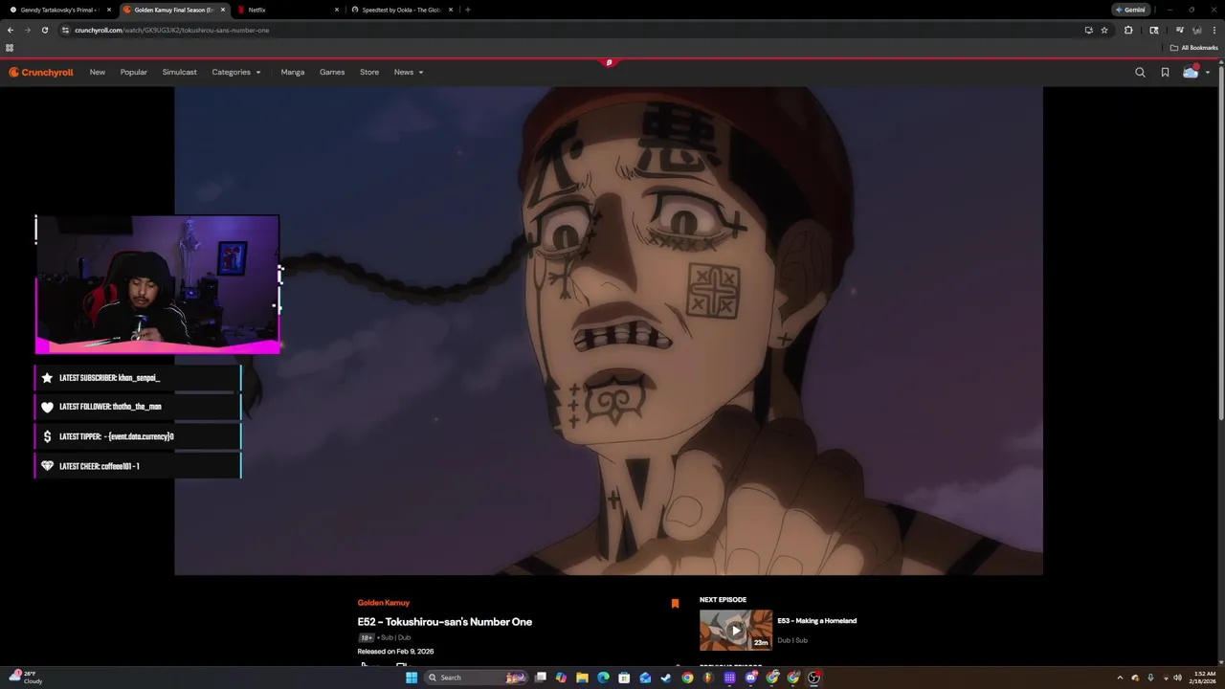Click the Crunchyroll logo
The height and width of the screenshot is (689, 1225).
point(41,72)
